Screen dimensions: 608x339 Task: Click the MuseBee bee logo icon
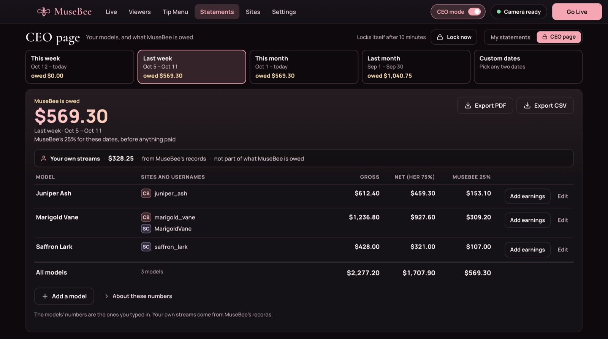tap(44, 12)
